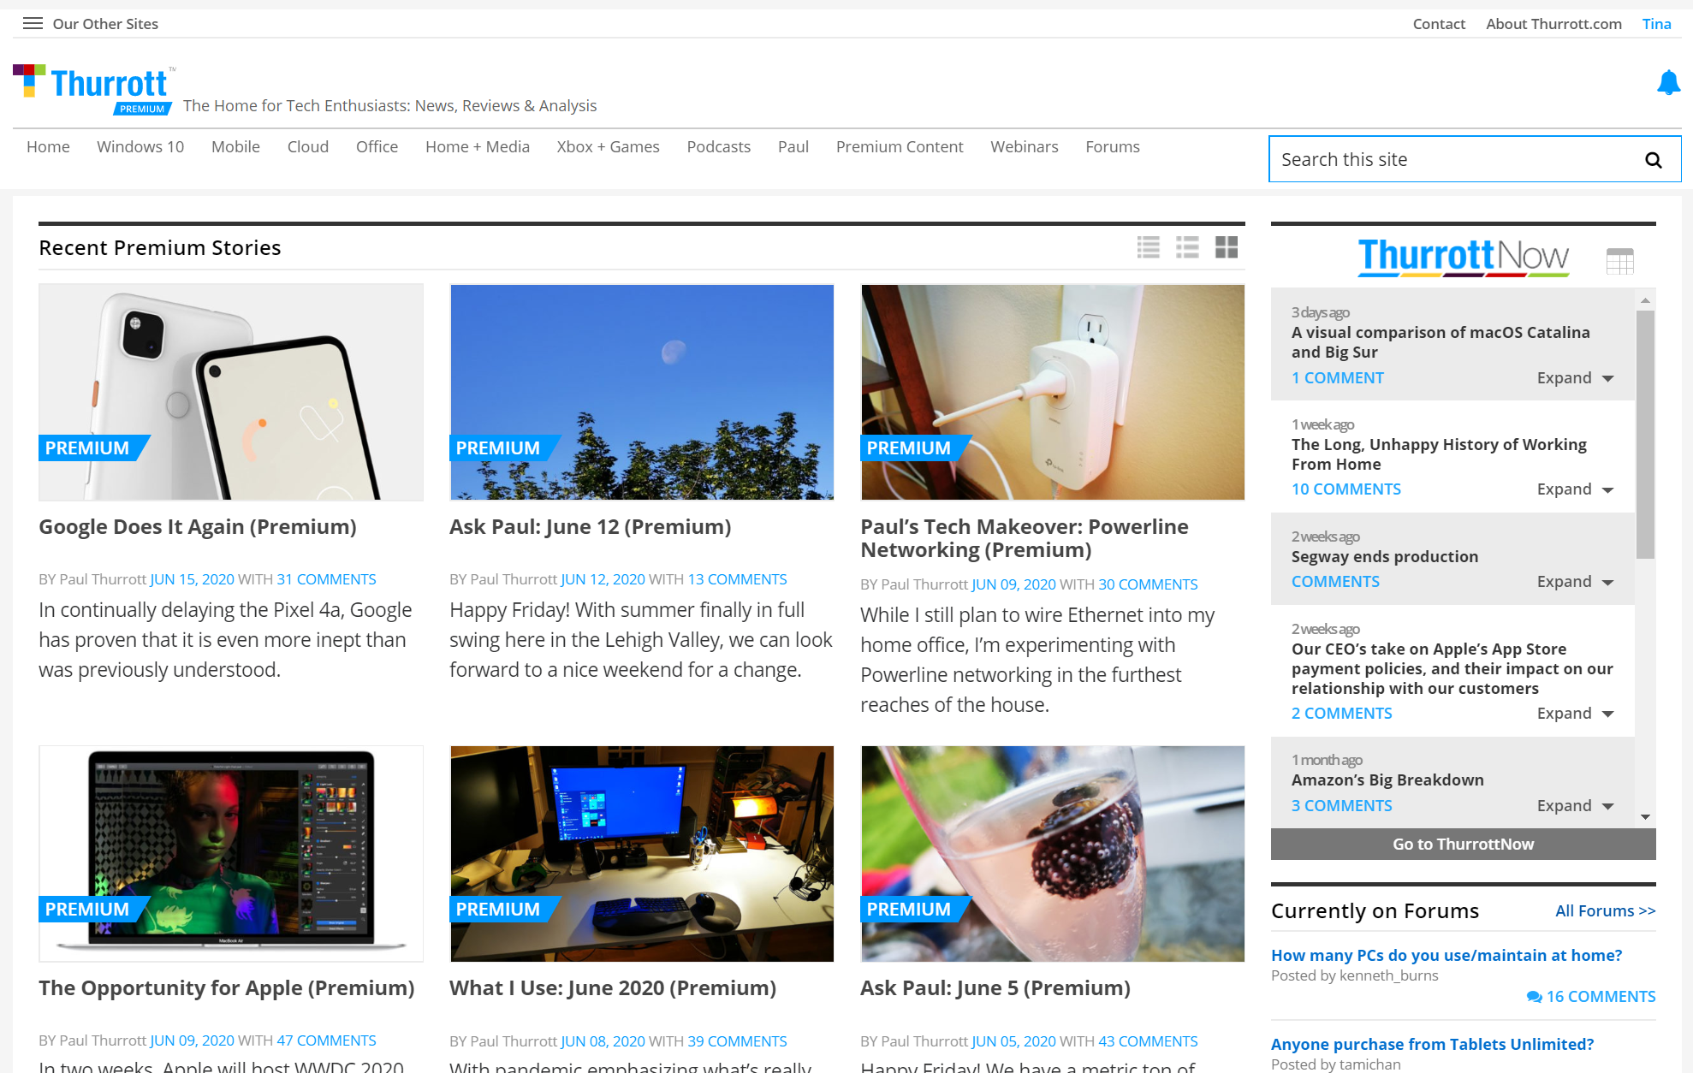Screen dimensions: 1693x1073
Task: Open the Google Does It Again headline
Action: [x=198, y=527]
